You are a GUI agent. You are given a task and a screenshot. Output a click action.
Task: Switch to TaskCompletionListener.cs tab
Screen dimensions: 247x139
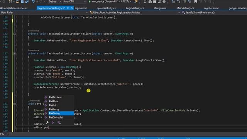click(x=14, y=8)
